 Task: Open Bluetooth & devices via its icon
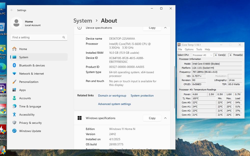click(14, 65)
